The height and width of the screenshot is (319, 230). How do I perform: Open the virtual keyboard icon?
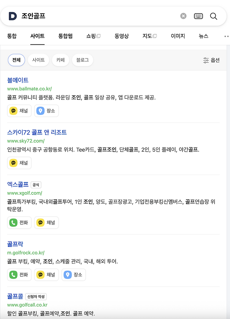coord(198,16)
